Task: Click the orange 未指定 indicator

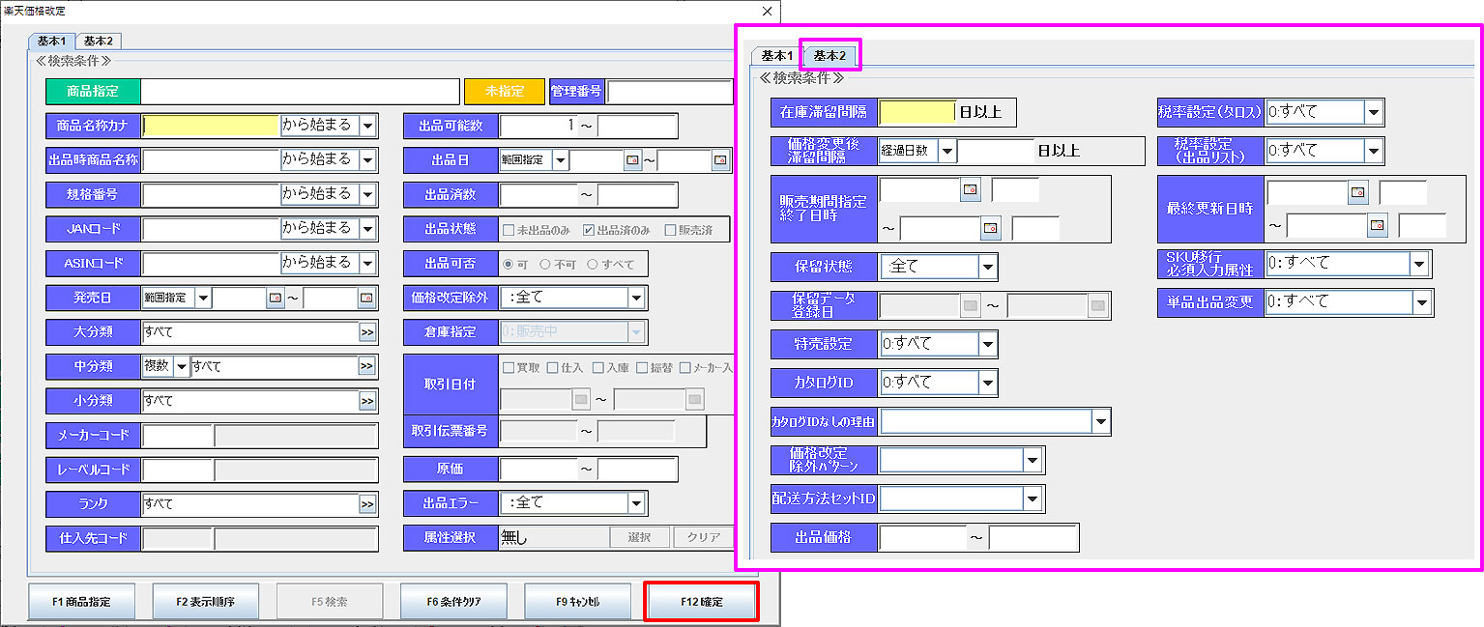Action: 505,91
